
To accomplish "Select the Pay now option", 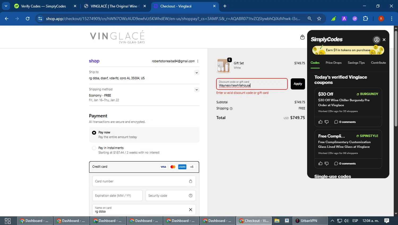I will point(94,133).
